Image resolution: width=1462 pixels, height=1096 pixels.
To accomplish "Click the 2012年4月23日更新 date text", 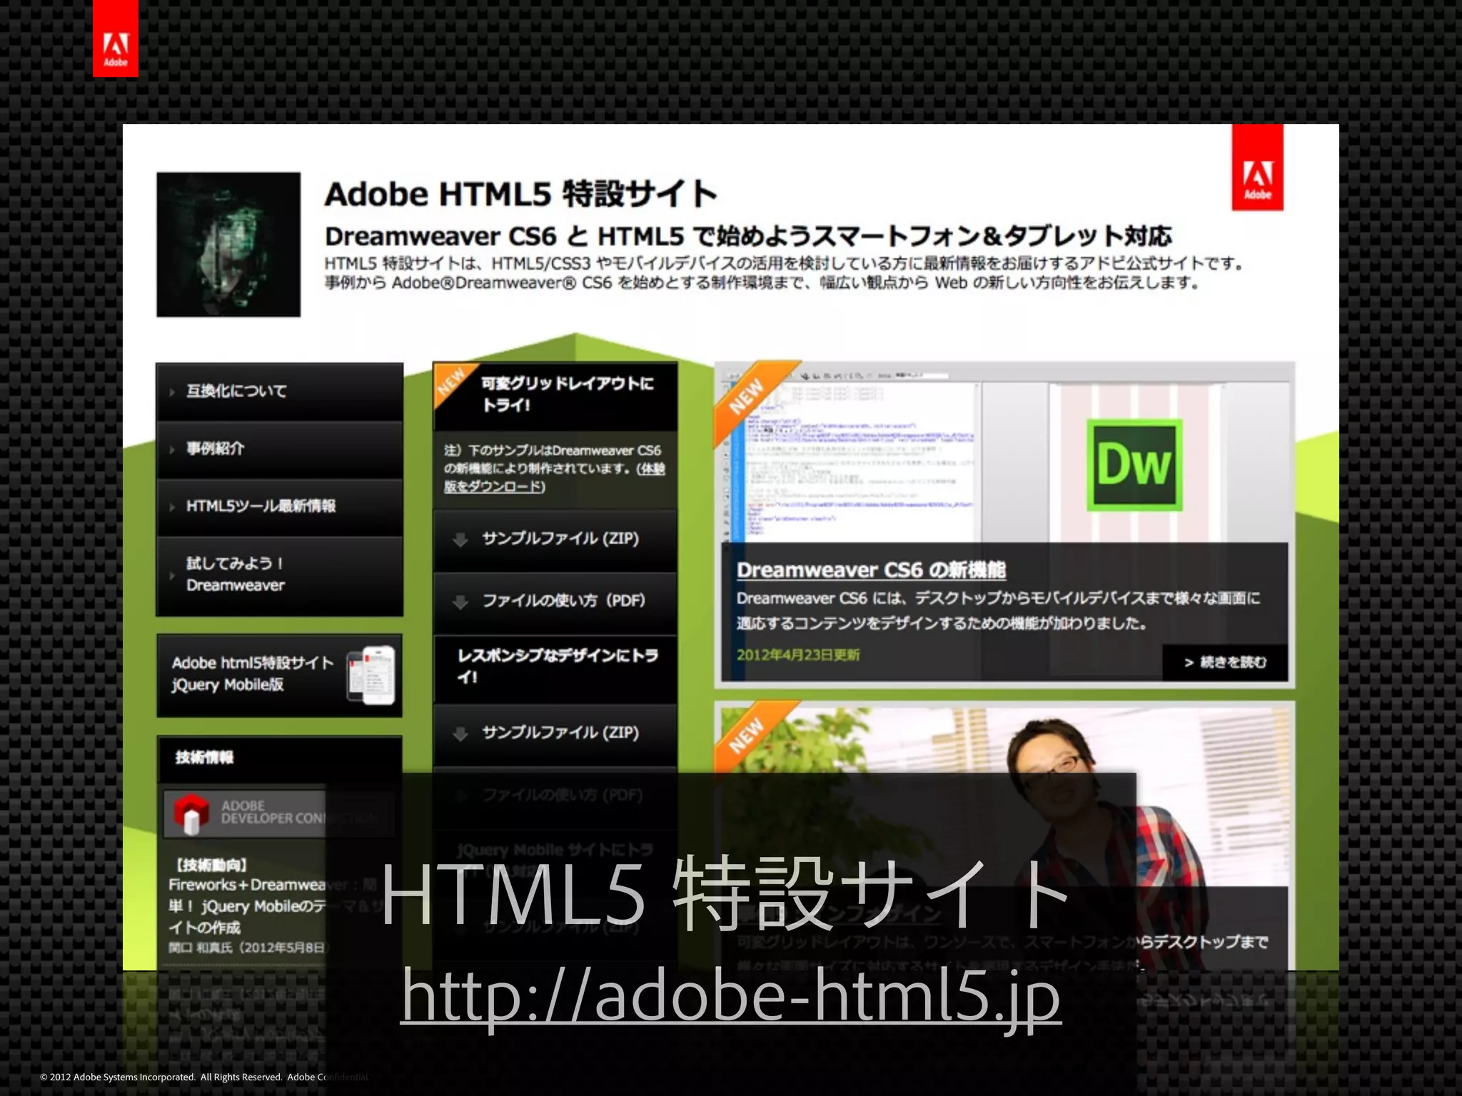I will pos(798,654).
